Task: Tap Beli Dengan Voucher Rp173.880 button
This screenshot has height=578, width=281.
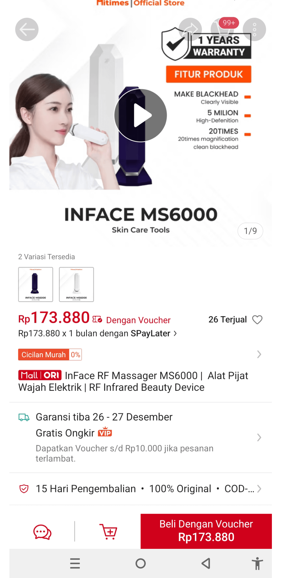Action: 206,531
